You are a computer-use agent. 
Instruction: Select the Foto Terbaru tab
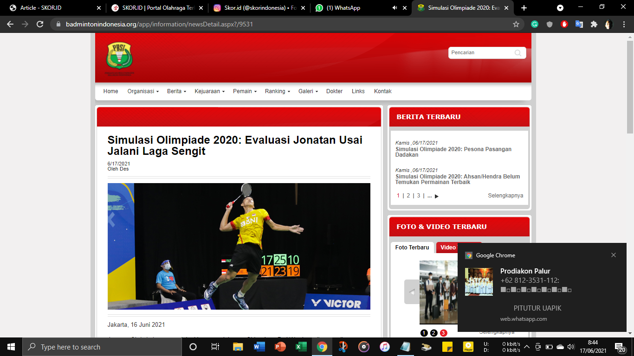[x=412, y=248]
